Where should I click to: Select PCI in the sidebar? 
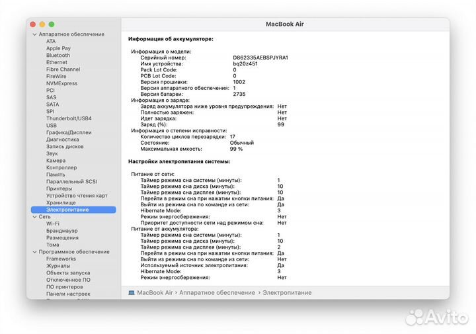[x=50, y=90]
